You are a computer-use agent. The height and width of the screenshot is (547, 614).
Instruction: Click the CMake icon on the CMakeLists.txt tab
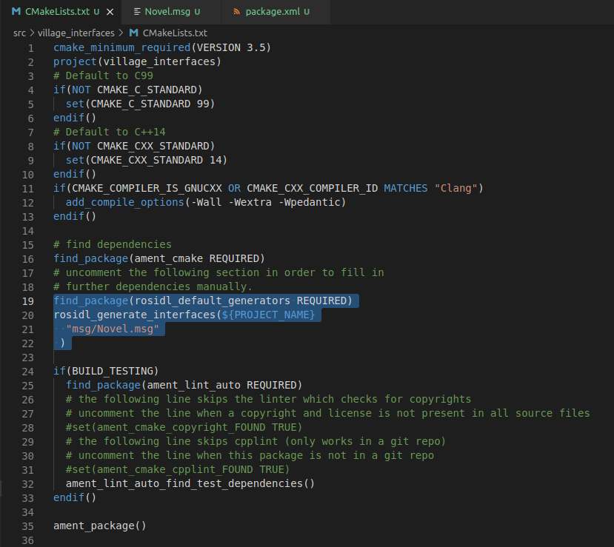(16, 13)
